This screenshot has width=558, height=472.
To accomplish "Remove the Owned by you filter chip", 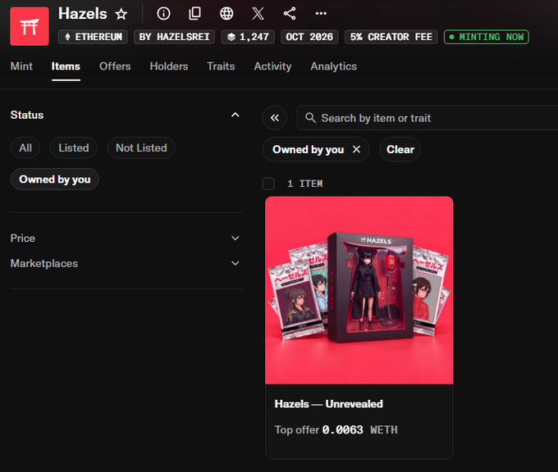I will pyautogui.click(x=357, y=149).
